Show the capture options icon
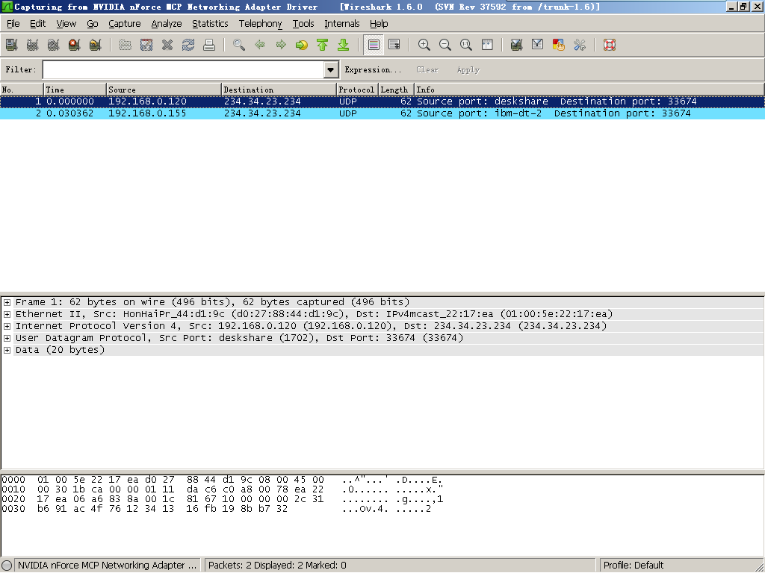Viewport: 765px width, 573px height. point(33,46)
